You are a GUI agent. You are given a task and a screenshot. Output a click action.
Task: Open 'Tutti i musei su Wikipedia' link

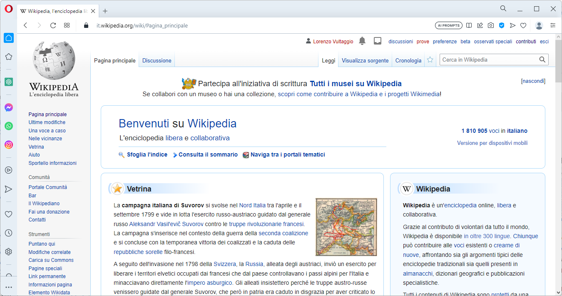pyautogui.click(x=356, y=84)
